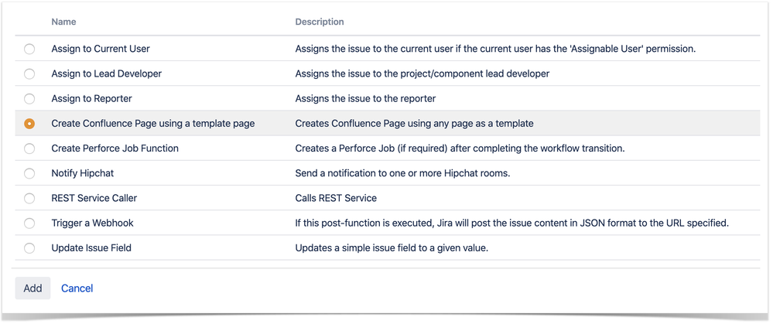Click the REST Service Caller name text
The image size is (773, 324).
pyautogui.click(x=94, y=198)
